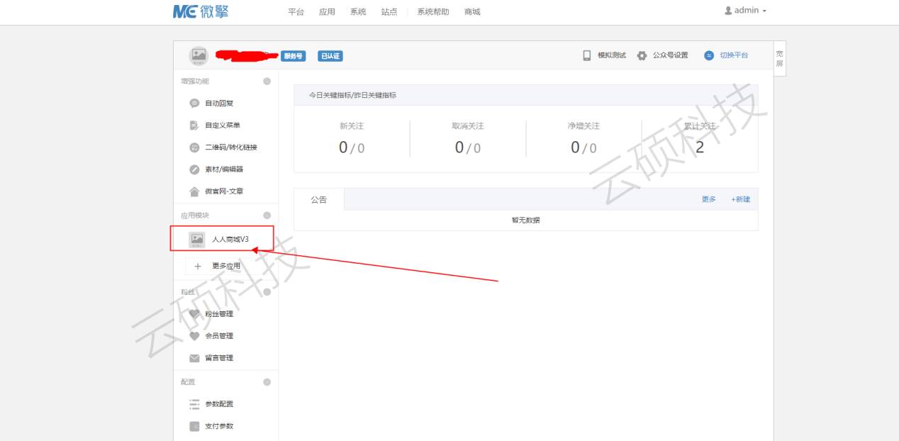Open the 二维码/转化链接 icon
Viewport: 899px width, 441px height.
coord(194,147)
